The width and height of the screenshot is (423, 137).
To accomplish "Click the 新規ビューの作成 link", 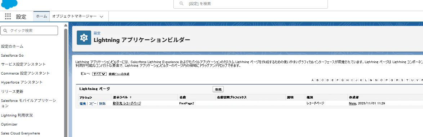I will tap(119, 74).
